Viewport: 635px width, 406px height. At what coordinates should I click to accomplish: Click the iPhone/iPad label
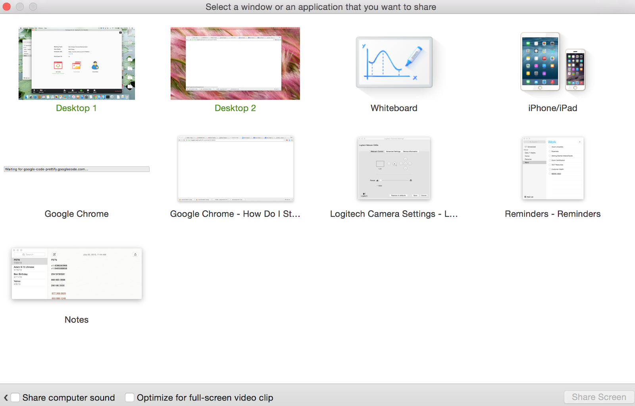coord(553,108)
